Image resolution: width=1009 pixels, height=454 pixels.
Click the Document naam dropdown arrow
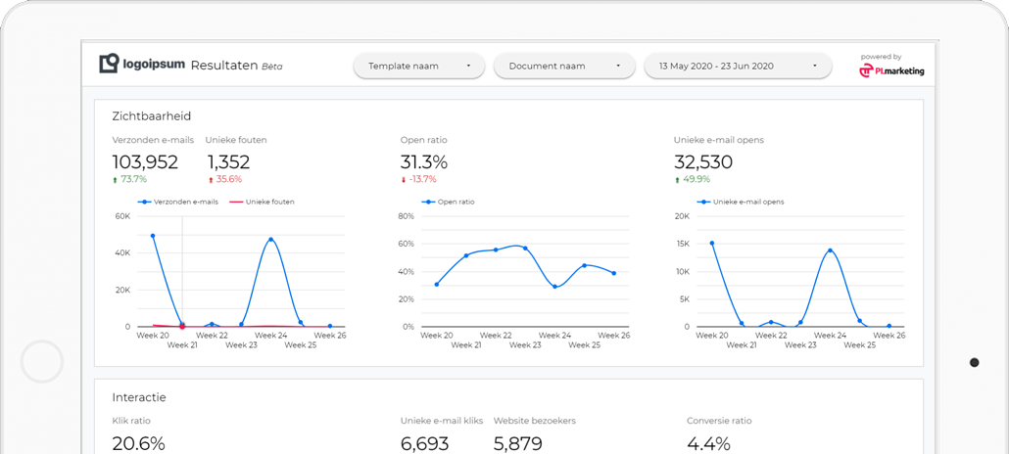(618, 66)
